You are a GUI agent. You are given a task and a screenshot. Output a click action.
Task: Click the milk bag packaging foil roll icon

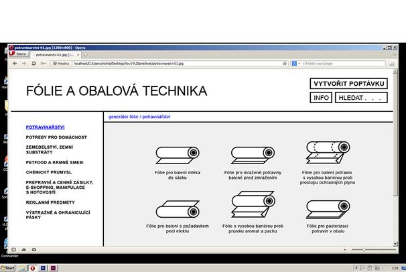[x=178, y=154]
